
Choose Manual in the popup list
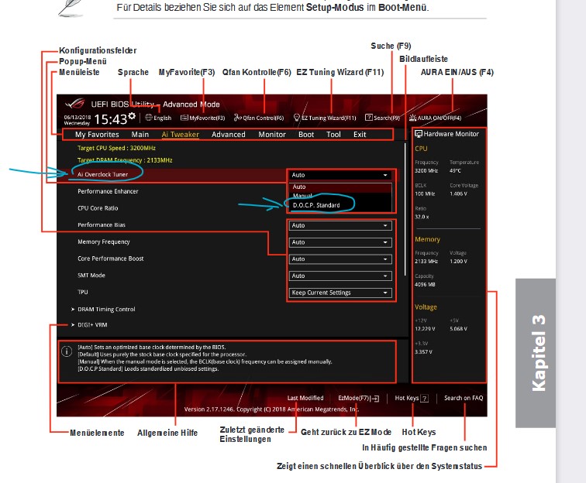click(x=340, y=196)
